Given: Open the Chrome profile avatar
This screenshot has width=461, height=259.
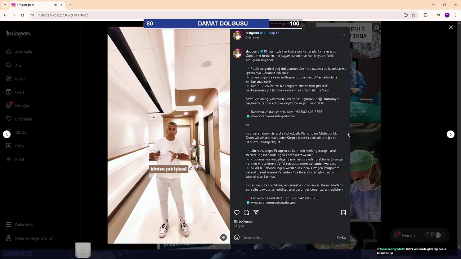Looking at the screenshot, I should coord(447,15).
